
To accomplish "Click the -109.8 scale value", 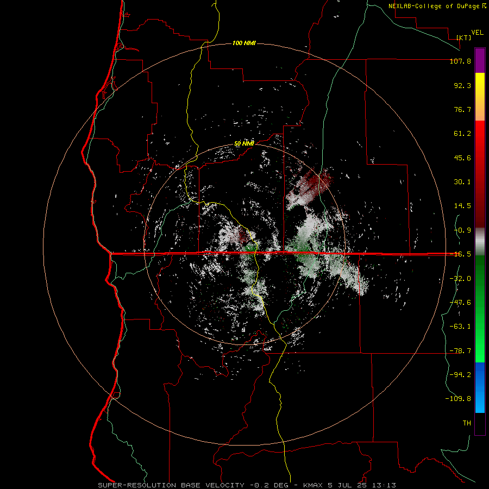I will pos(458,399).
